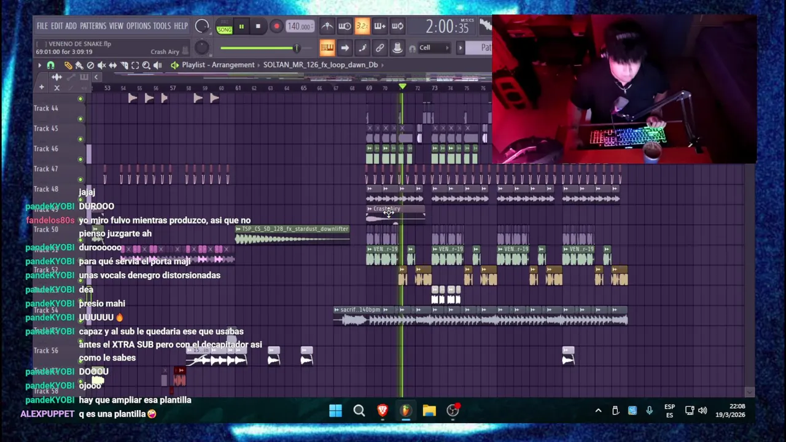Image resolution: width=786 pixels, height=442 pixels.
Task: Mute Track 44 via its green light
Action: pos(80,119)
